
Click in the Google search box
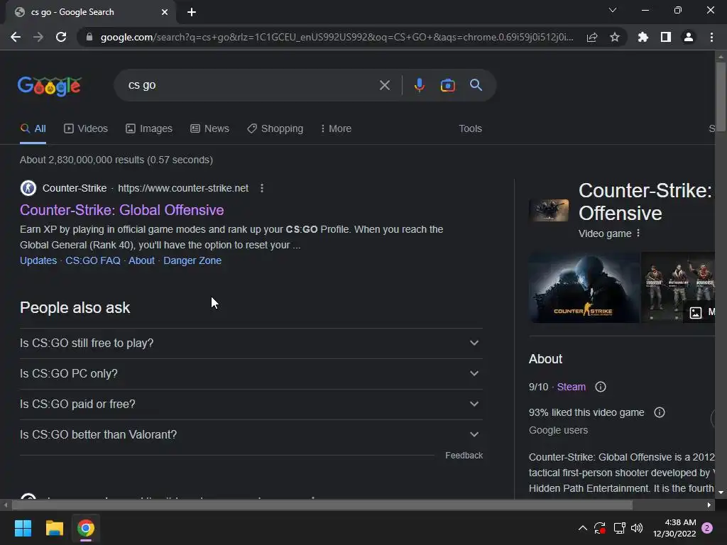click(251, 85)
